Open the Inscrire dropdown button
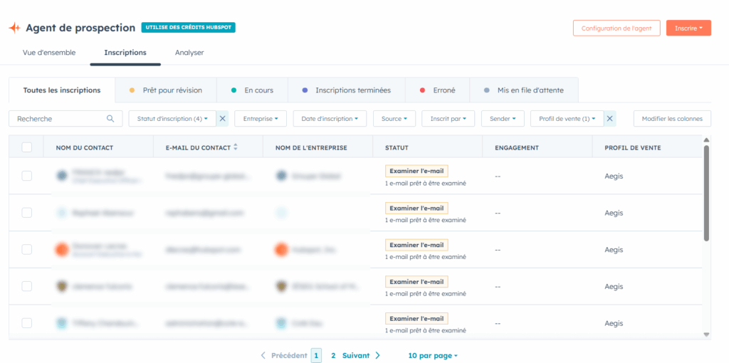 [688, 28]
